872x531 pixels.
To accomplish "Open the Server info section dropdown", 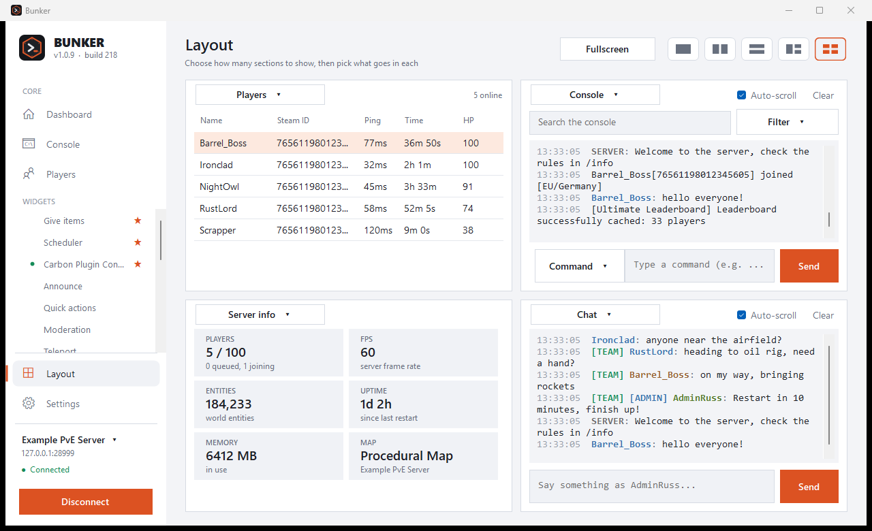I will tap(260, 315).
